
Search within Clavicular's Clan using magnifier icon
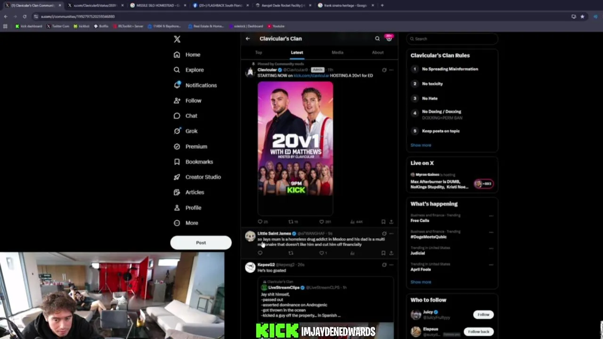(x=377, y=39)
